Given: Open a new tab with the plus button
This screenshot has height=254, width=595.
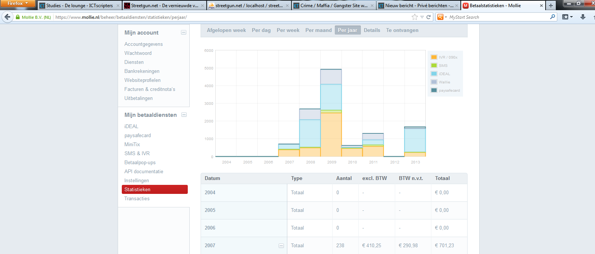Looking at the screenshot, I should pyautogui.click(x=551, y=6).
